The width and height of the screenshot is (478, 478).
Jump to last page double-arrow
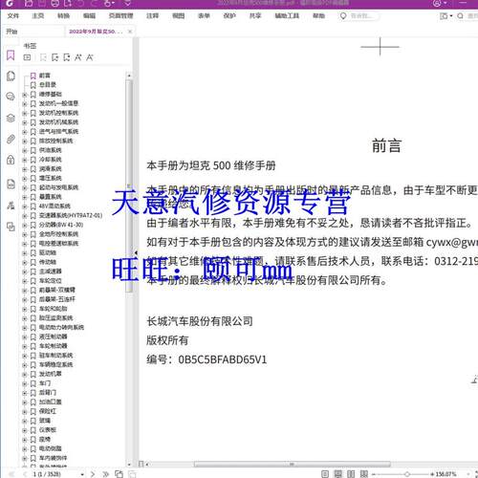105,474
